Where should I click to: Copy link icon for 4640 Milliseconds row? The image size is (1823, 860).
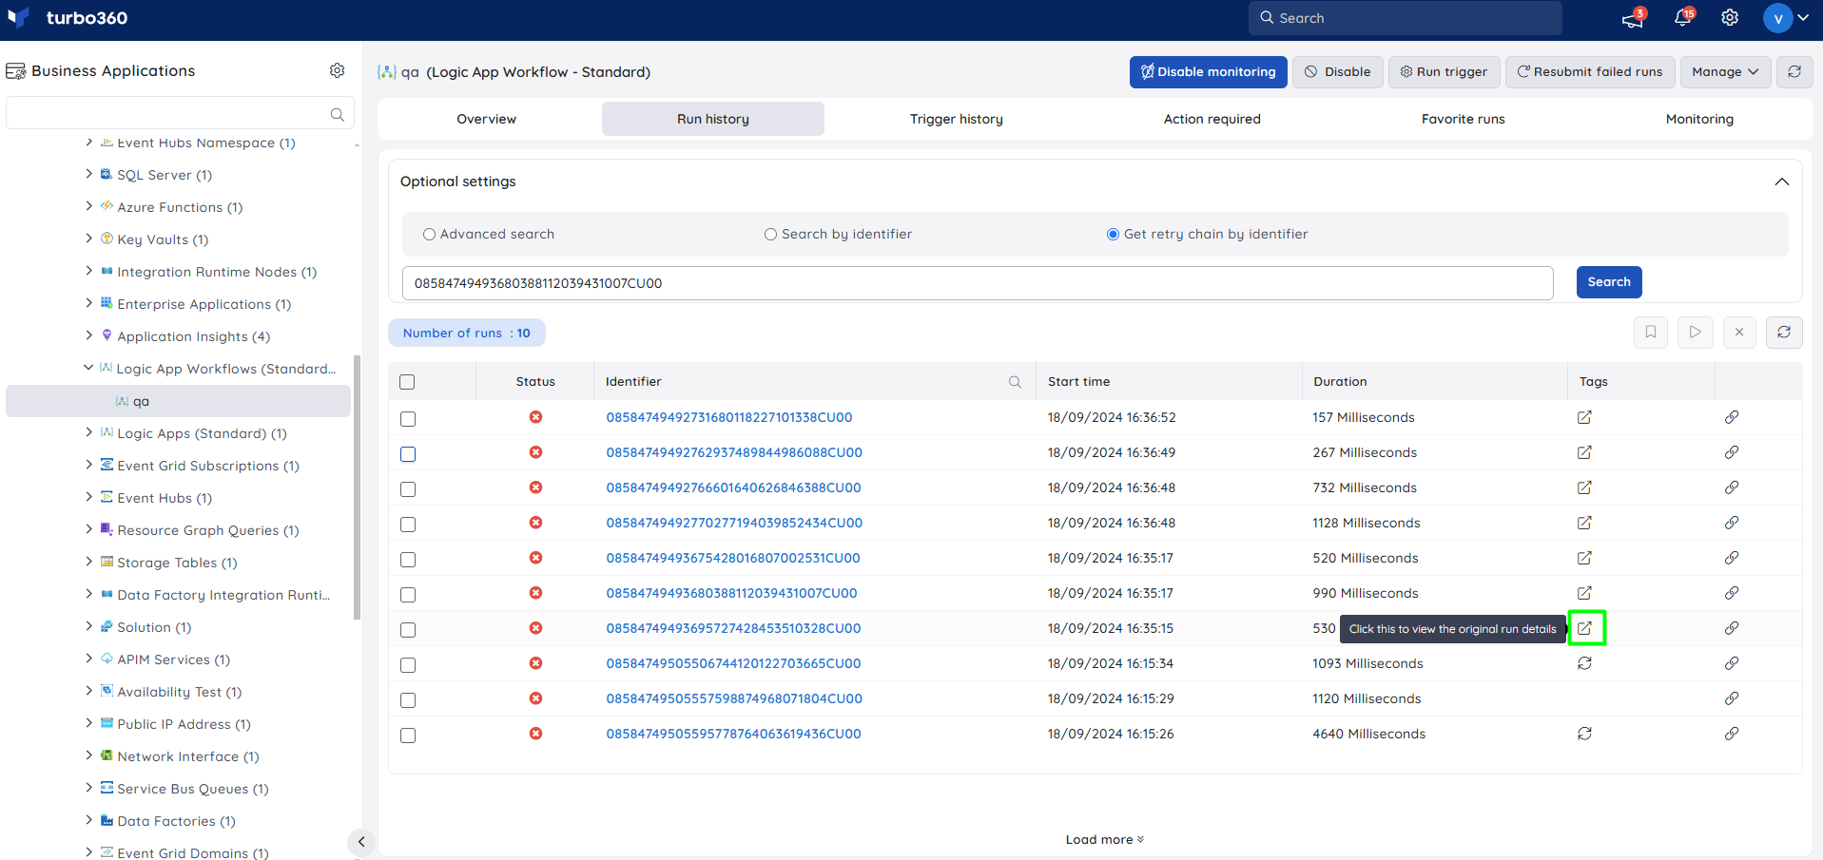coord(1732,734)
